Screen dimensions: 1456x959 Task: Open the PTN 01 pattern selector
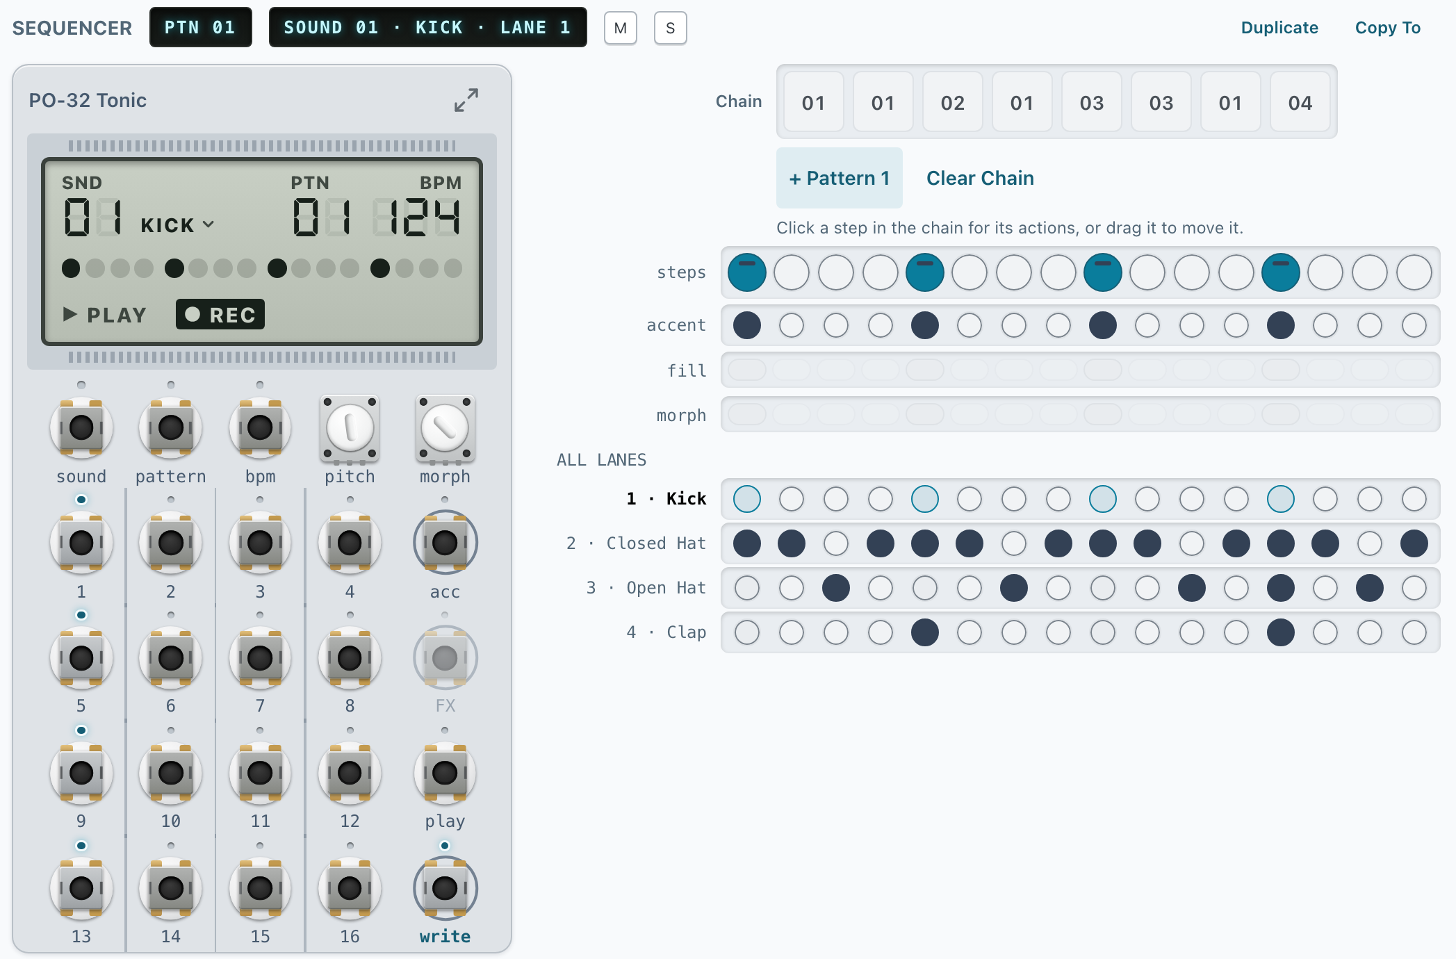coord(201,28)
